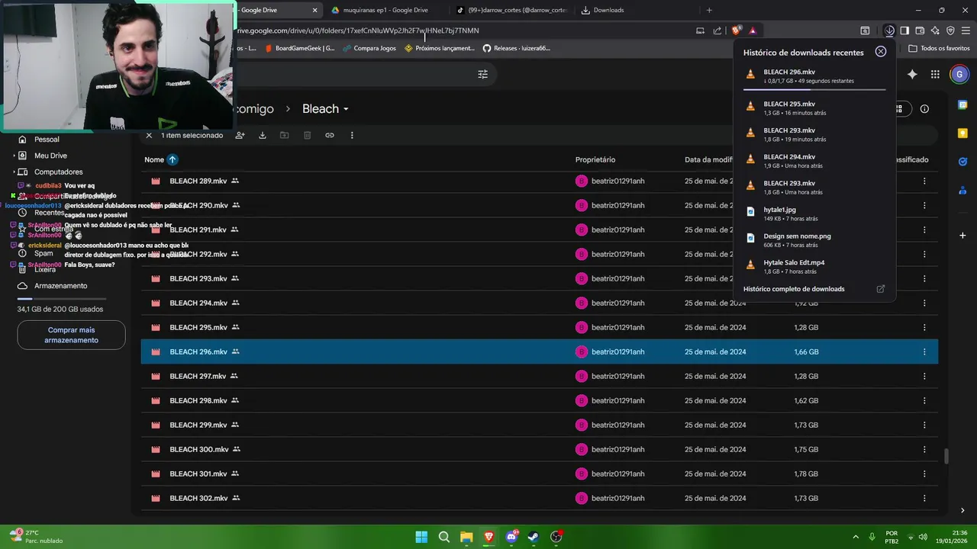Open BLEACH 295.mkv in downloads history
Image resolution: width=977 pixels, height=549 pixels.
tap(814, 108)
